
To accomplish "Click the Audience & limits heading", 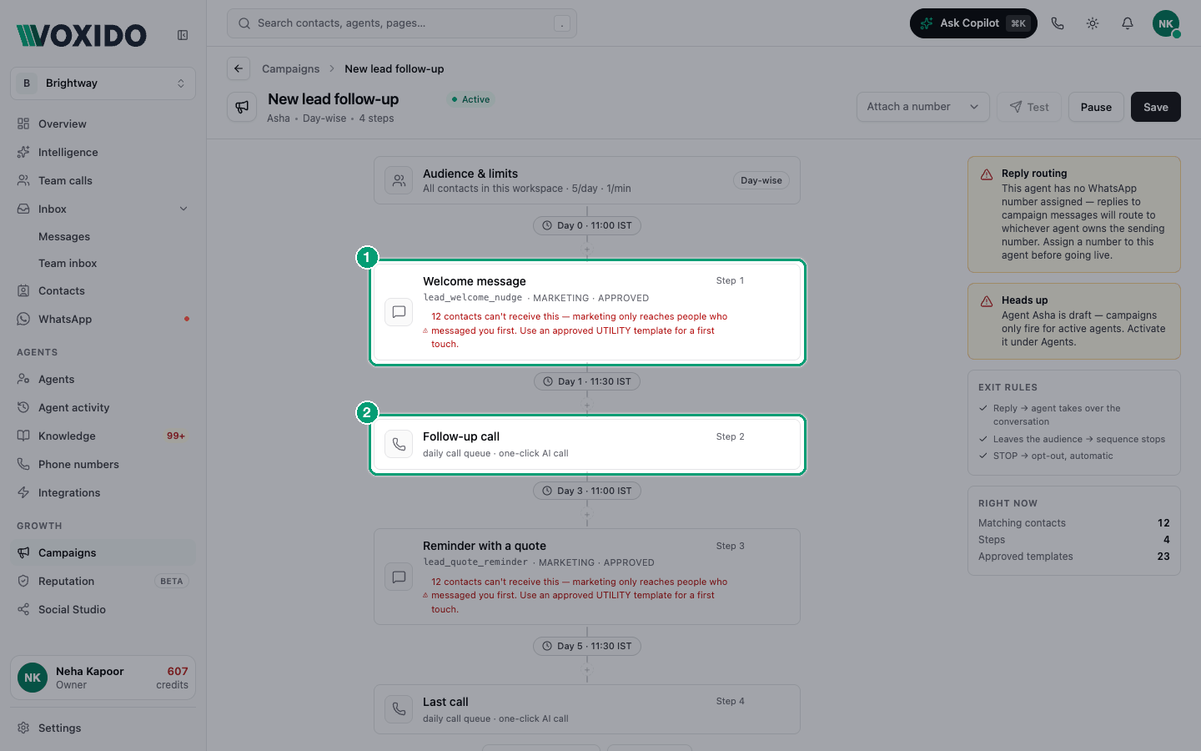I will click(x=470, y=174).
